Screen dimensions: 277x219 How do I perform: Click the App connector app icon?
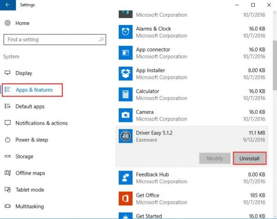point(126,53)
